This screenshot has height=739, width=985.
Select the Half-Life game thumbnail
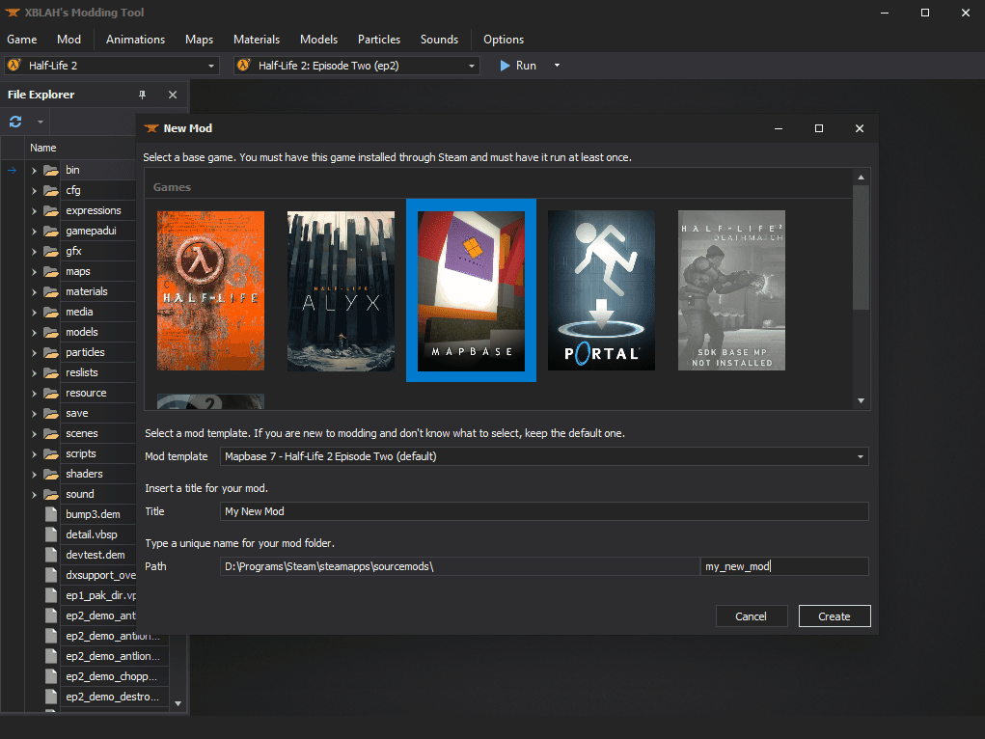click(210, 290)
